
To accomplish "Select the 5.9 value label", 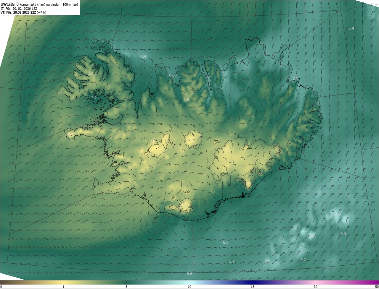I will pyautogui.click(x=232, y=261).
